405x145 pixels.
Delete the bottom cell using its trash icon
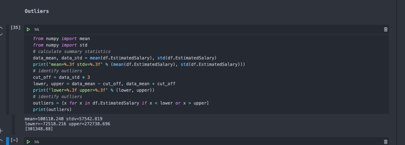click(x=386, y=142)
